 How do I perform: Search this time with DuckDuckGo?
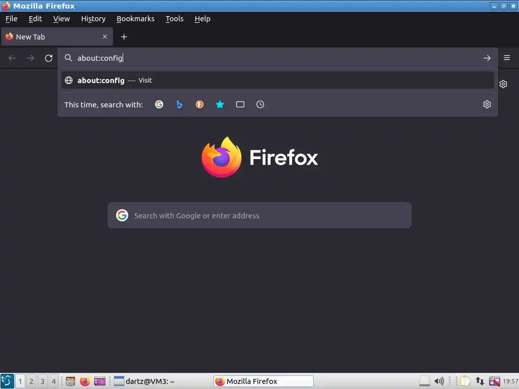click(200, 104)
